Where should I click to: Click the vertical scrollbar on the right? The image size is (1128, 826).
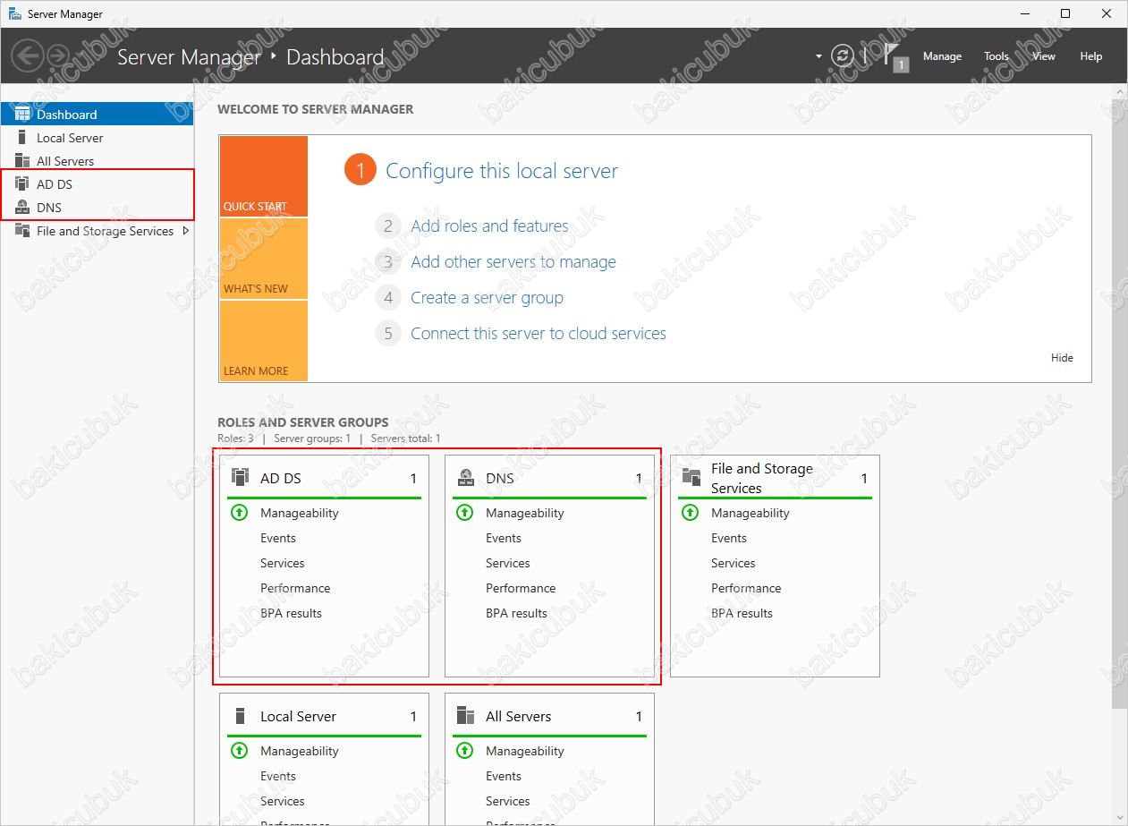pos(1120,403)
